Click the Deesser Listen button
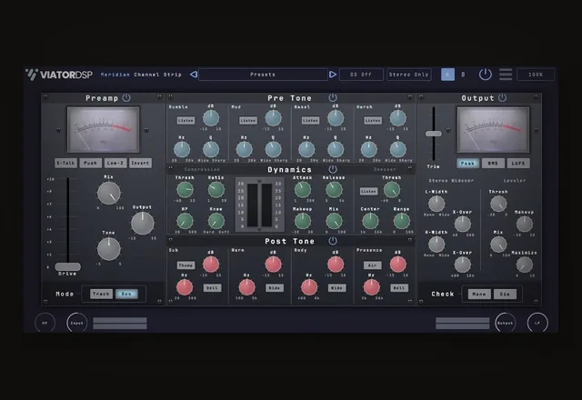 click(369, 191)
